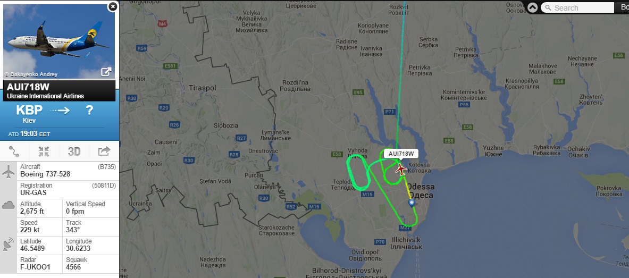Toggle the center-on-aircraft arrows icon
Image resolution: width=629 pixels, height=278 pixels.
(x=44, y=151)
